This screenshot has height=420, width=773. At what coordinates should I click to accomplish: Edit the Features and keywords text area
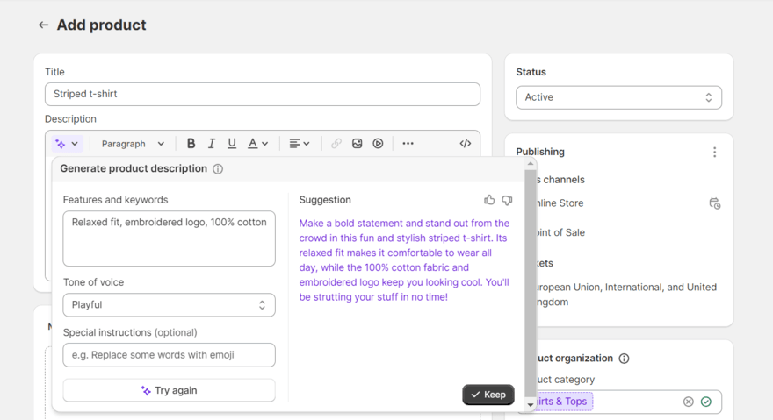pyautogui.click(x=169, y=238)
